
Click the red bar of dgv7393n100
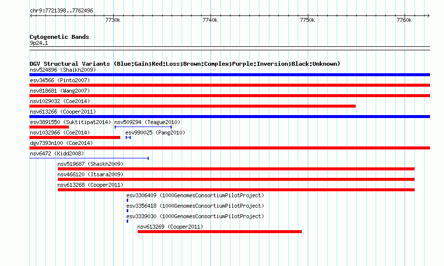pos(229,148)
